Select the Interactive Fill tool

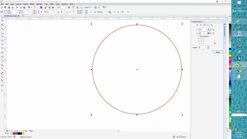click(x=2, y=77)
